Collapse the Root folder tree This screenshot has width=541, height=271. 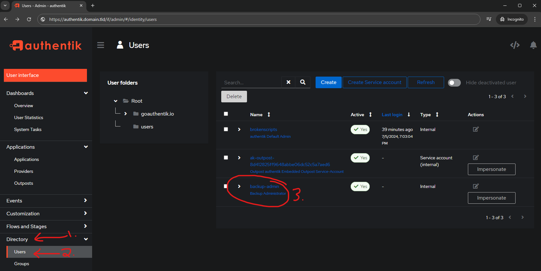pyautogui.click(x=116, y=101)
